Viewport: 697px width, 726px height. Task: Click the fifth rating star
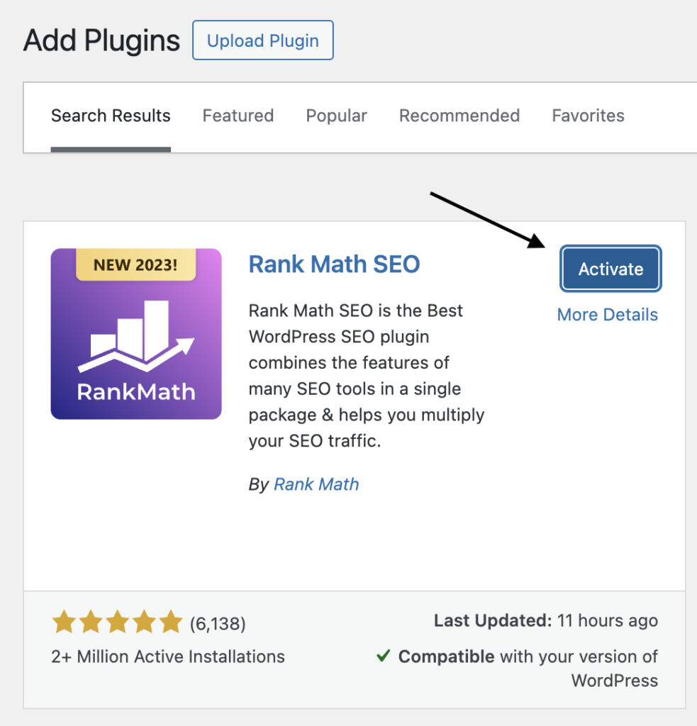(171, 622)
